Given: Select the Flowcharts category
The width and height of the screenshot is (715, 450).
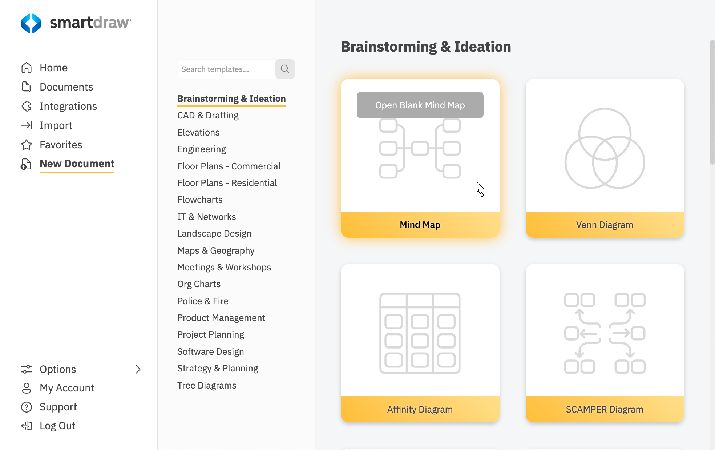Looking at the screenshot, I should tap(199, 200).
